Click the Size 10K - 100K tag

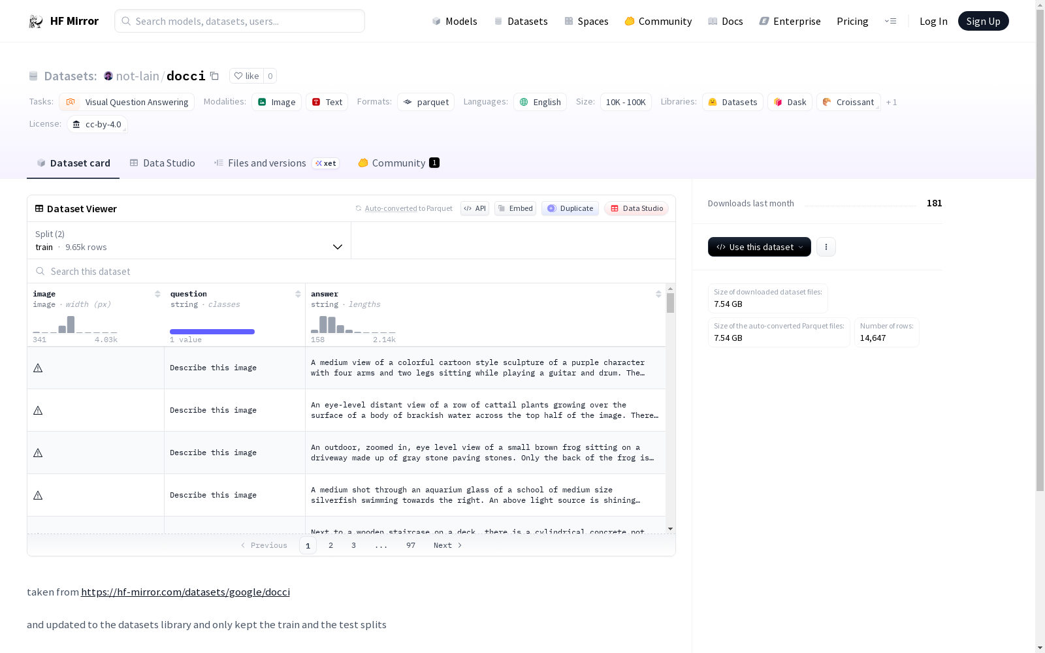click(626, 102)
